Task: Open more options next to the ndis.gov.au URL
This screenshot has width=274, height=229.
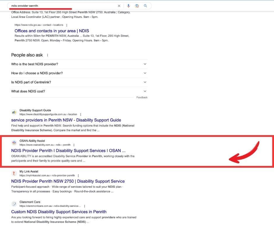Action: click(x=67, y=25)
